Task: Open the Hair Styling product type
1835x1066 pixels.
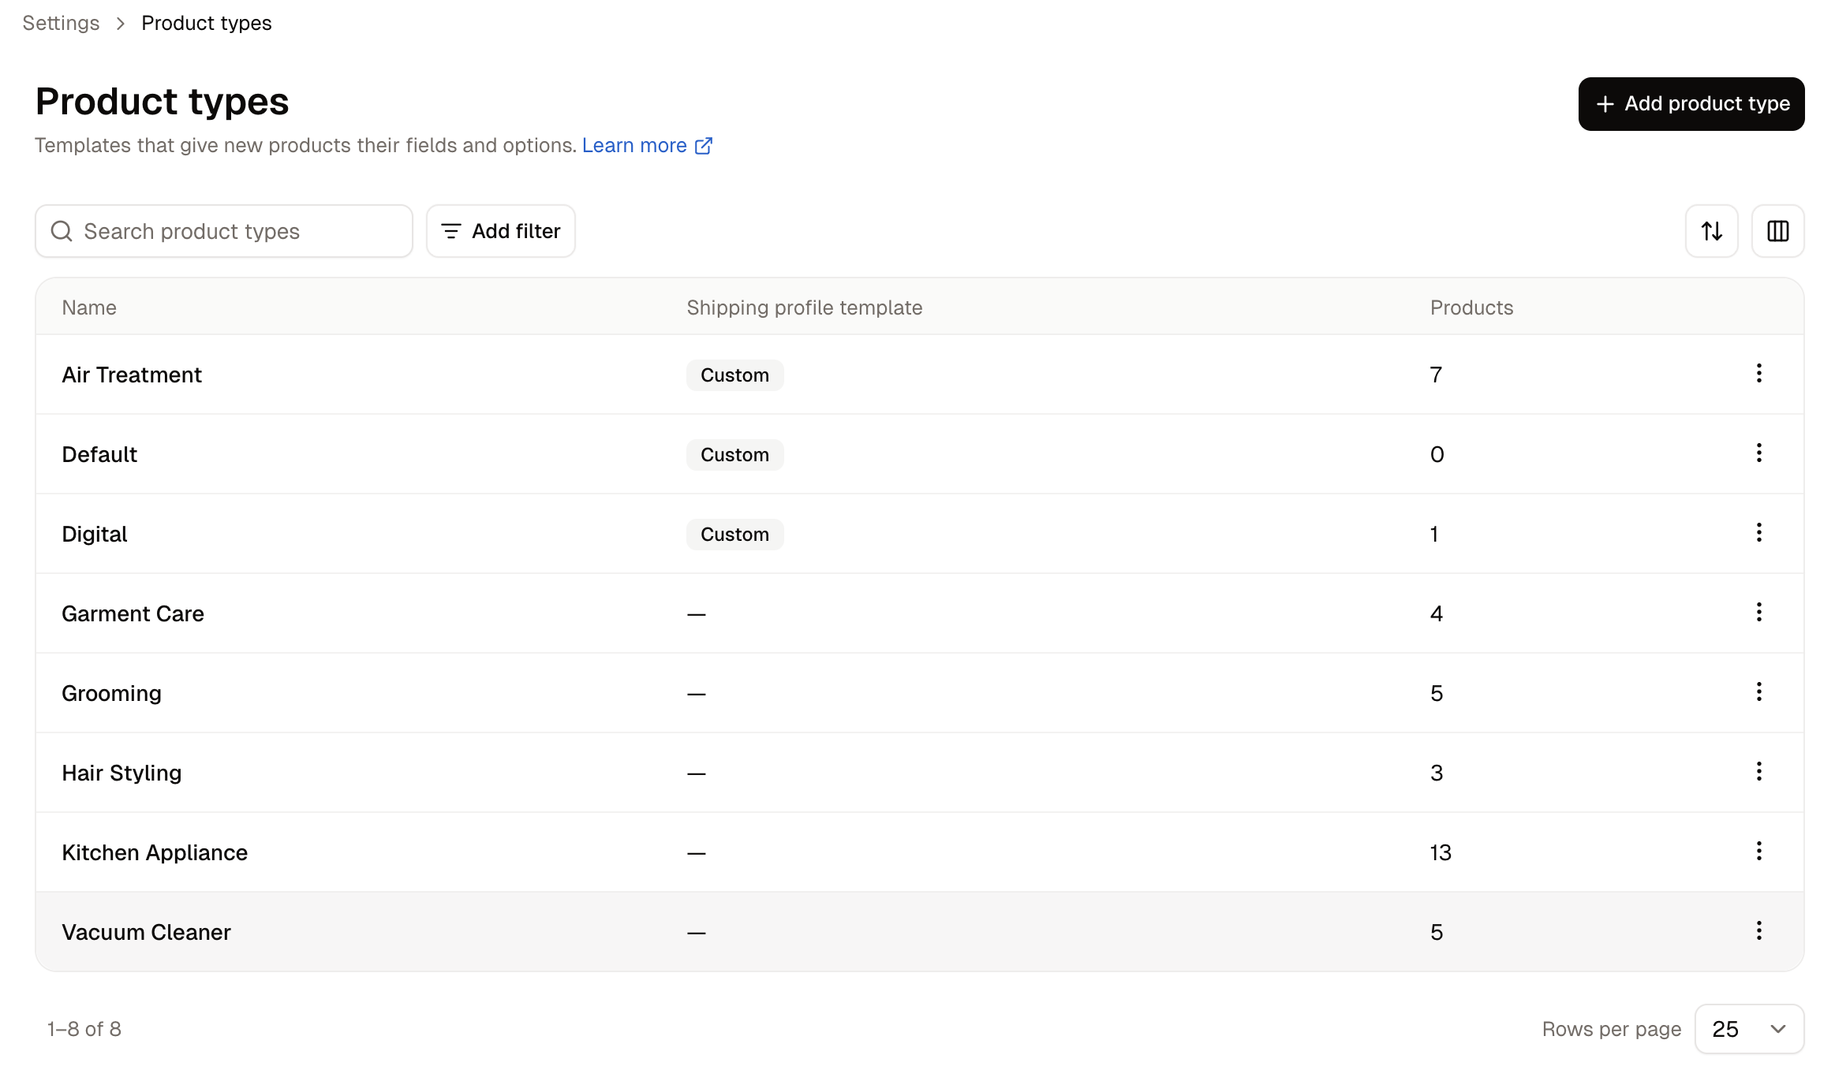Action: click(121, 773)
